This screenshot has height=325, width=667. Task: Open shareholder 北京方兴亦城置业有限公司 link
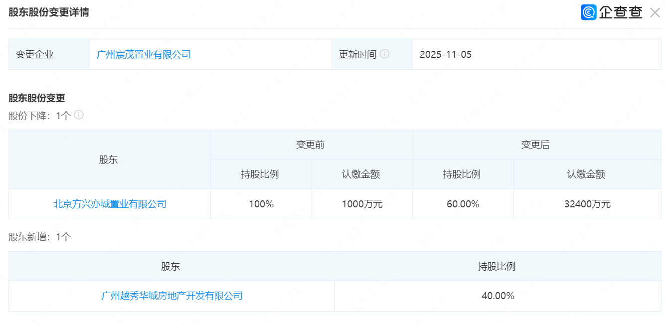pyautogui.click(x=110, y=204)
